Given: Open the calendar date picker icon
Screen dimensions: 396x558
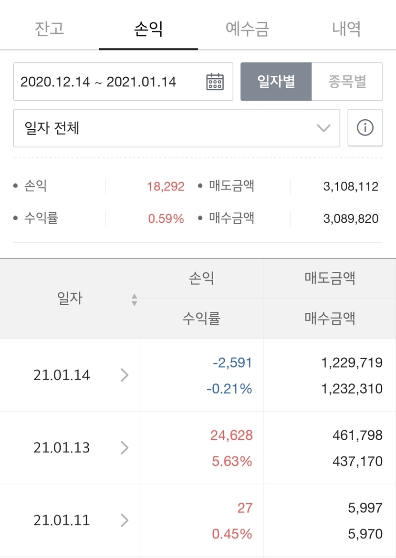Looking at the screenshot, I should [215, 82].
